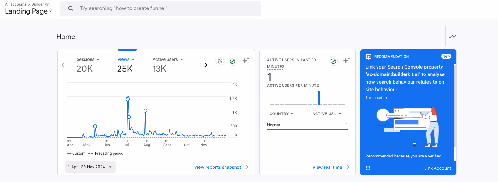
Task: Open the date range picker 1 Apr - 30 Nov 2024
Action: 91,167
